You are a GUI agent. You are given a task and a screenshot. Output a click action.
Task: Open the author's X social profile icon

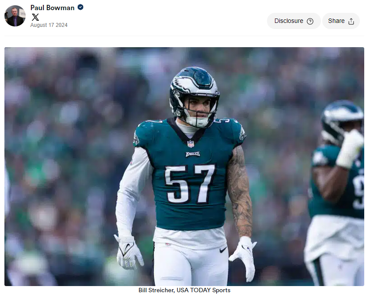tap(35, 17)
